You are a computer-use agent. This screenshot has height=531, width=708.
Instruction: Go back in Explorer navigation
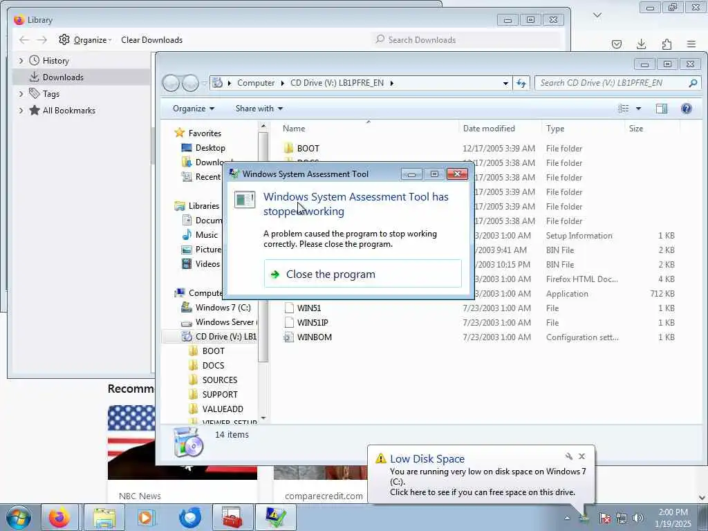click(171, 83)
